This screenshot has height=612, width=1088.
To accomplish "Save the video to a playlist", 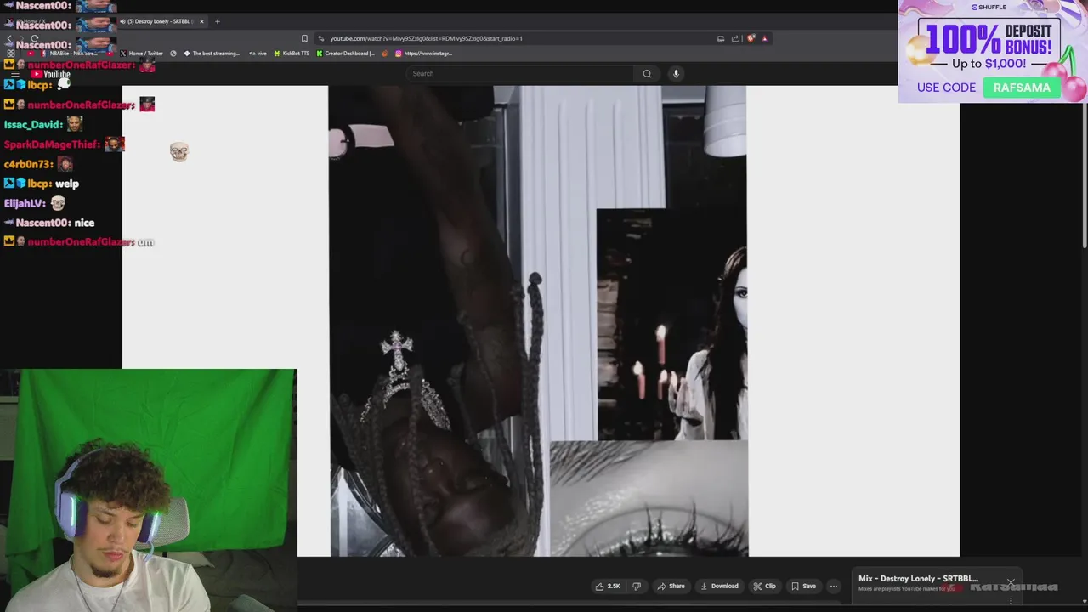I will click(x=803, y=586).
